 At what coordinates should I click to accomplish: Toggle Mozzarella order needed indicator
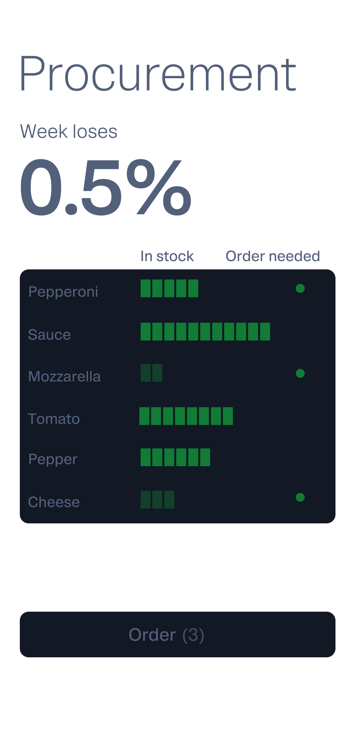(300, 373)
